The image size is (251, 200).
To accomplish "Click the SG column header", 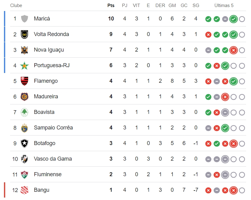I will click(x=196, y=5).
